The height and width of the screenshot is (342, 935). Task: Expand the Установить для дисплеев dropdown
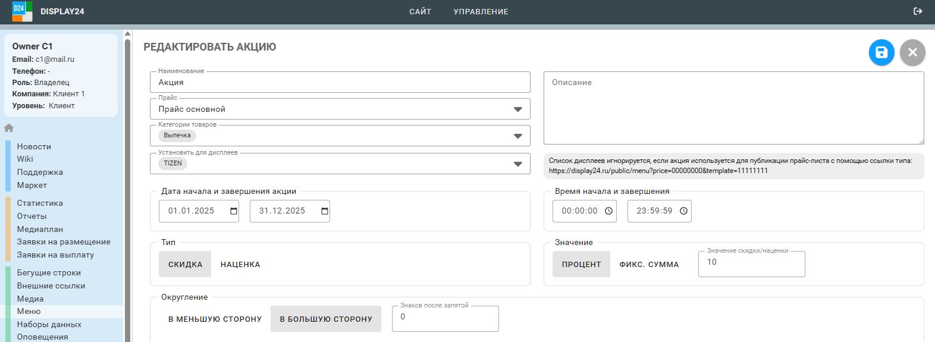pyautogui.click(x=517, y=164)
